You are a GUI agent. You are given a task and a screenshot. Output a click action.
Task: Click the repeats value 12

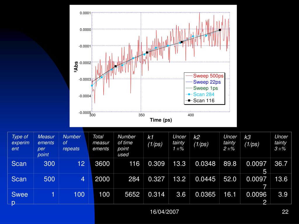81,164
